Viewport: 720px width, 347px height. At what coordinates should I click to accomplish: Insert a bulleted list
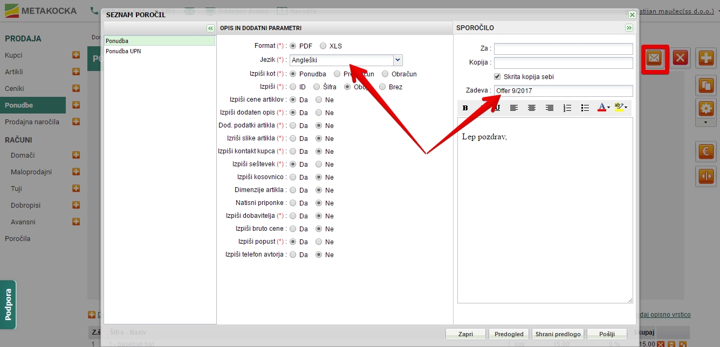(x=585, y=108)
